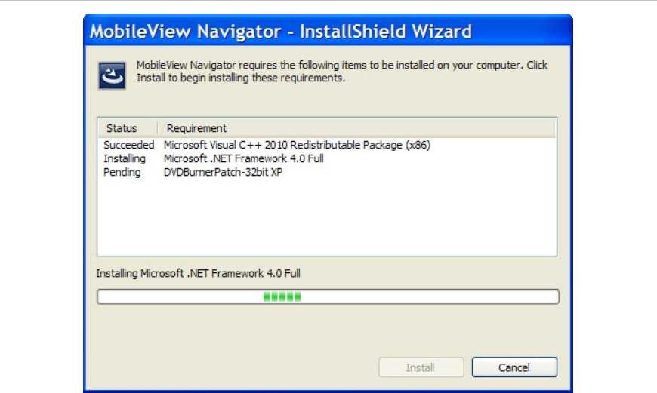Click the Succeeded status cell
657x393 pixels.
(x=129, y=145)
